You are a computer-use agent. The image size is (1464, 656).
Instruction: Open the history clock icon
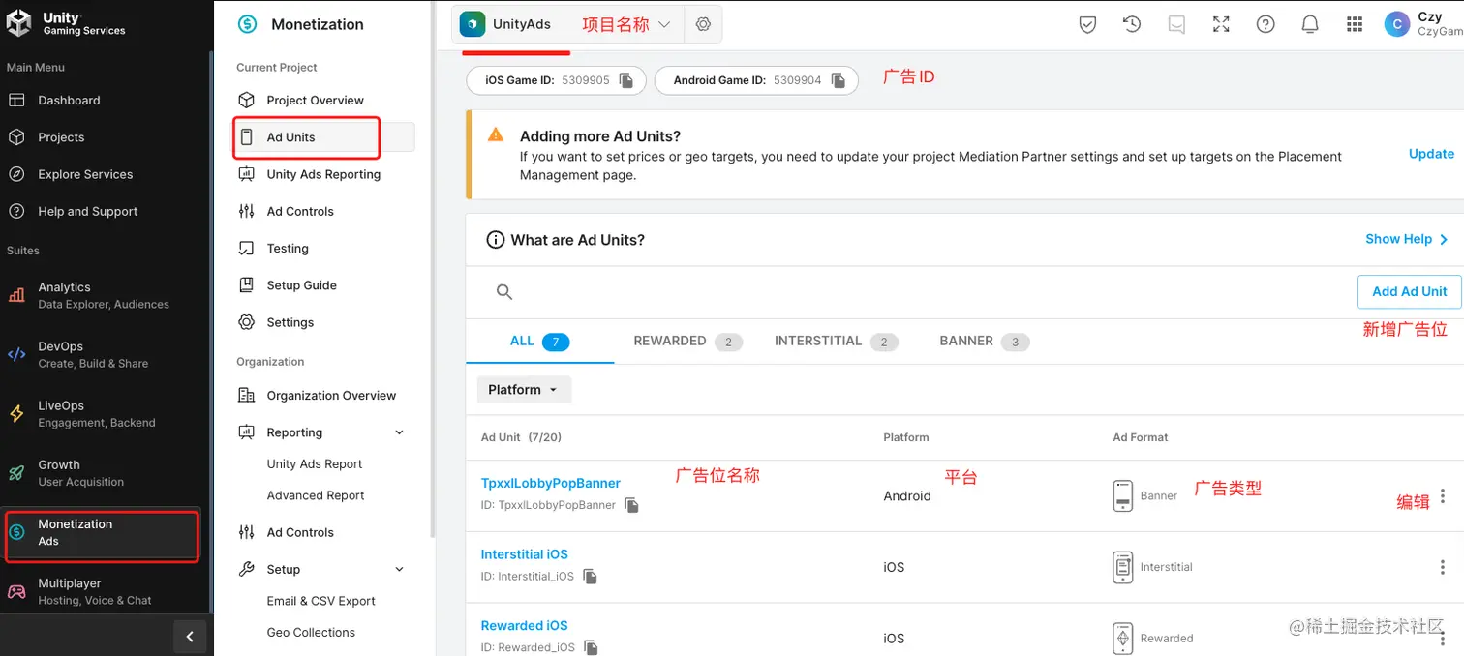(x=1132, y=24)
